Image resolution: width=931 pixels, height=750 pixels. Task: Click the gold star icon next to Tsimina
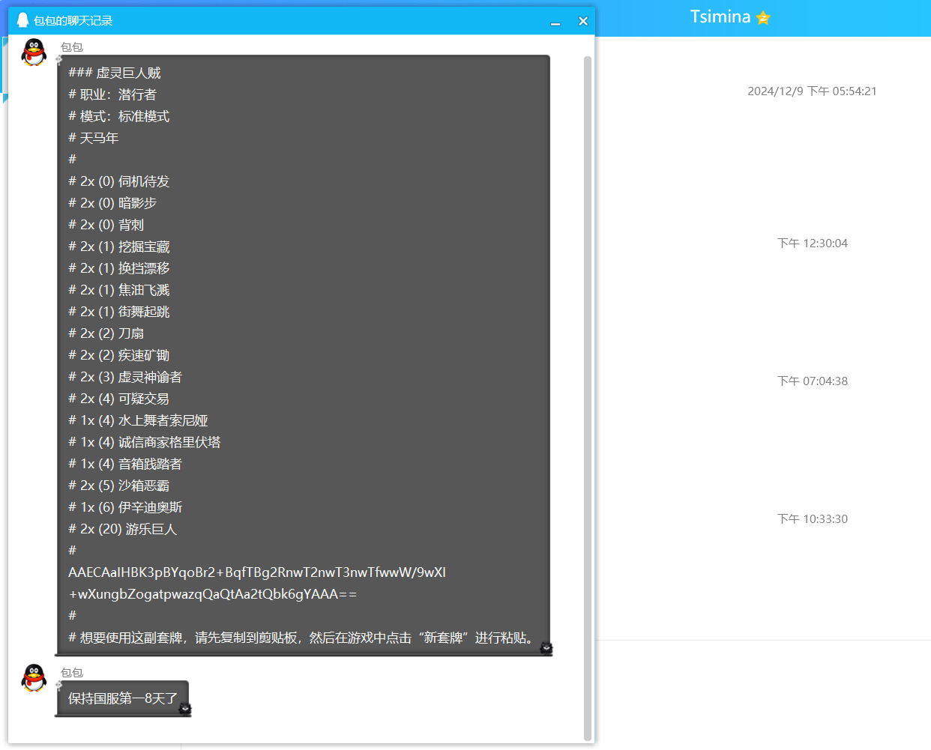[x=763, y=17]
